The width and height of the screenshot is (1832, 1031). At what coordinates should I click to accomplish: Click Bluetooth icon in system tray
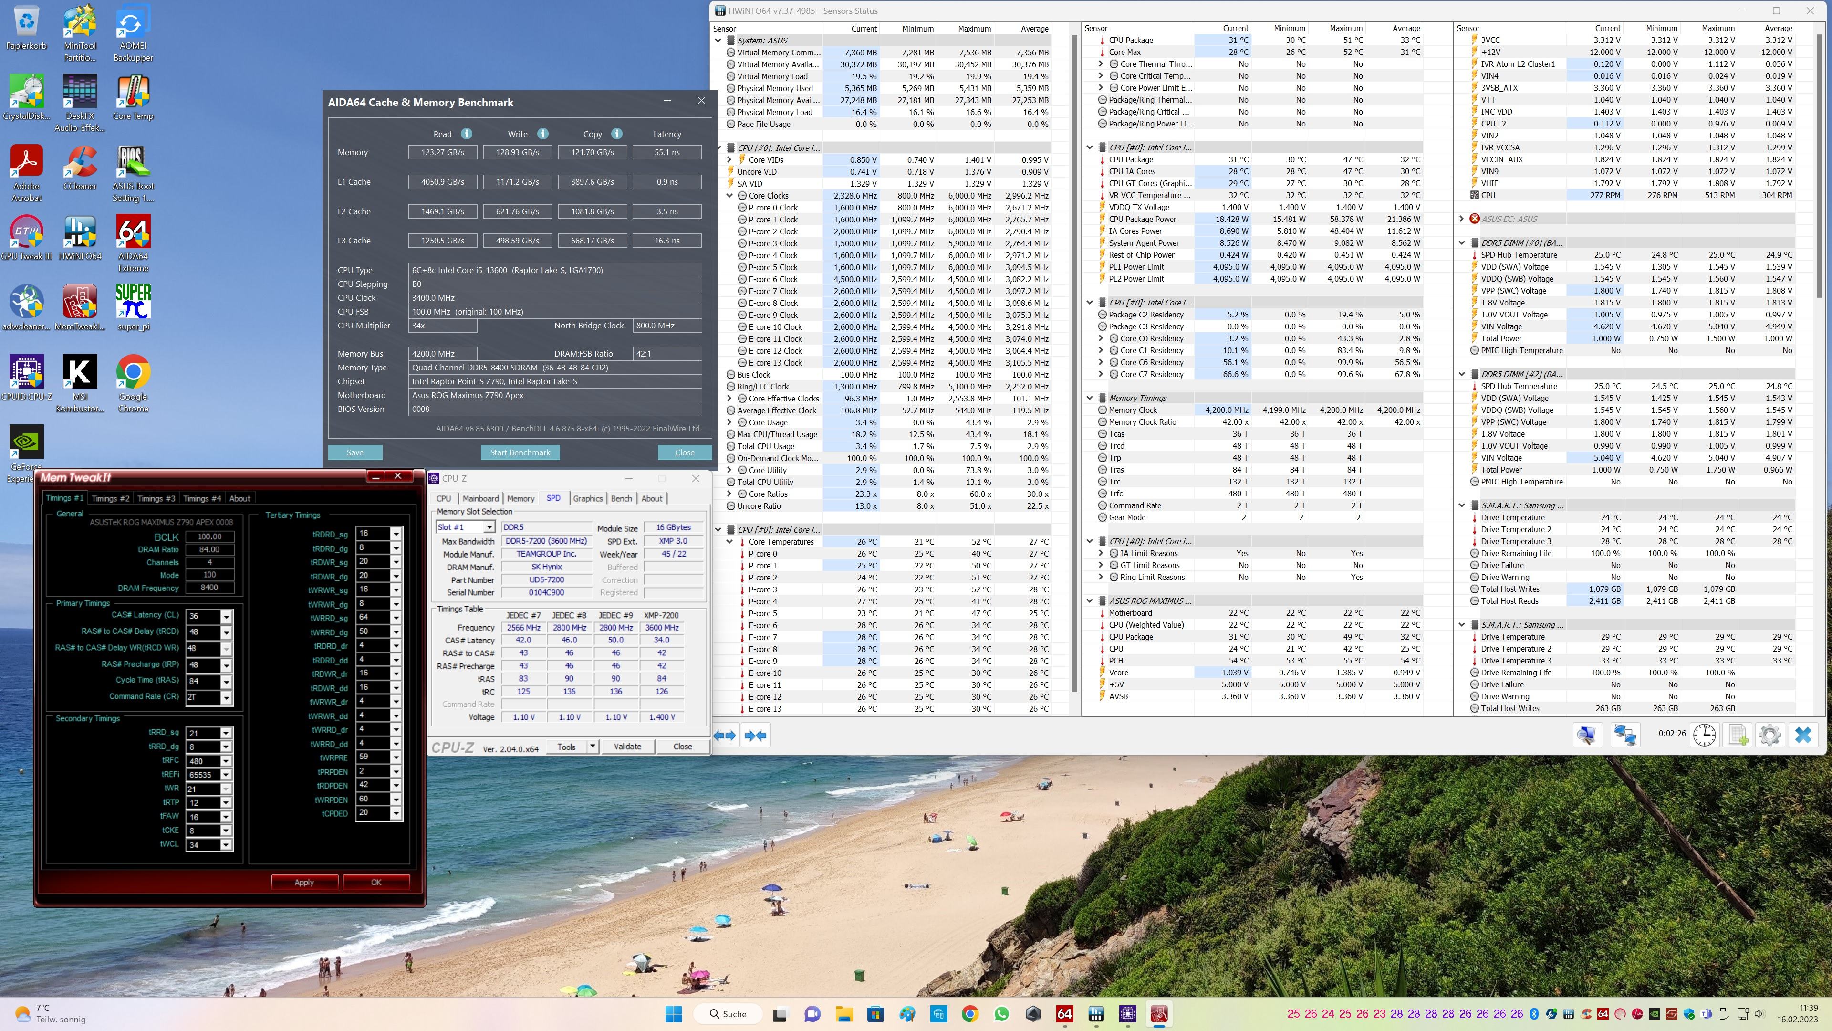[1534, 1014]
